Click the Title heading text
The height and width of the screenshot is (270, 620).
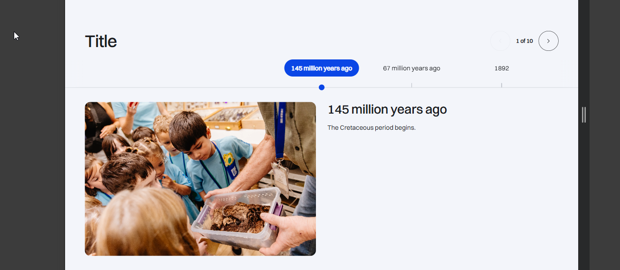[101, 41]
